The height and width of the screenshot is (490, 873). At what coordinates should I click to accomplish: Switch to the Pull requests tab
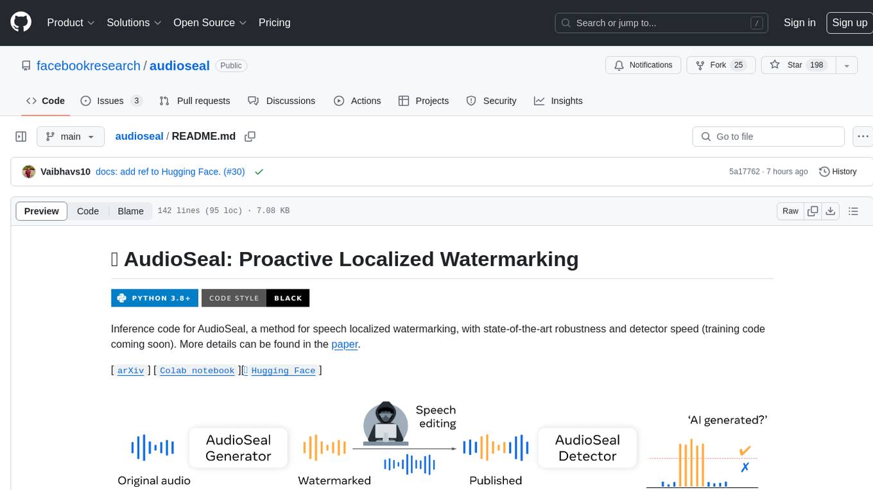click(x=194, y=101)
